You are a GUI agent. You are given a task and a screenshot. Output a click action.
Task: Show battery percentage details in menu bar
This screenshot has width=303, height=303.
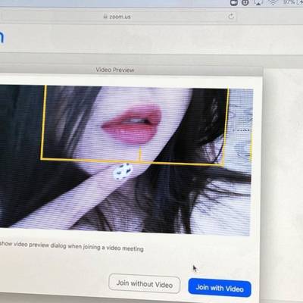click(x=289, y=2)
